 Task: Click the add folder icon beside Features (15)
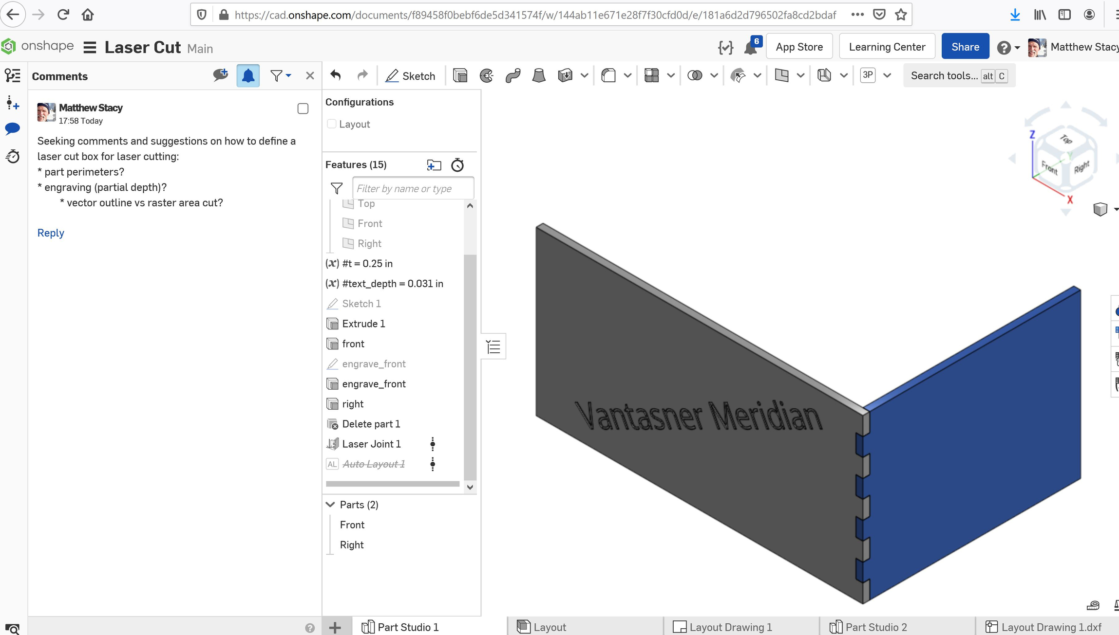click(434, 165)
